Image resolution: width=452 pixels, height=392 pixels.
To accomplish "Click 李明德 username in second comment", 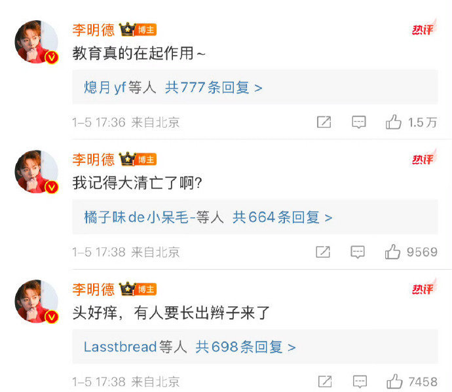I will click(94, 160).
